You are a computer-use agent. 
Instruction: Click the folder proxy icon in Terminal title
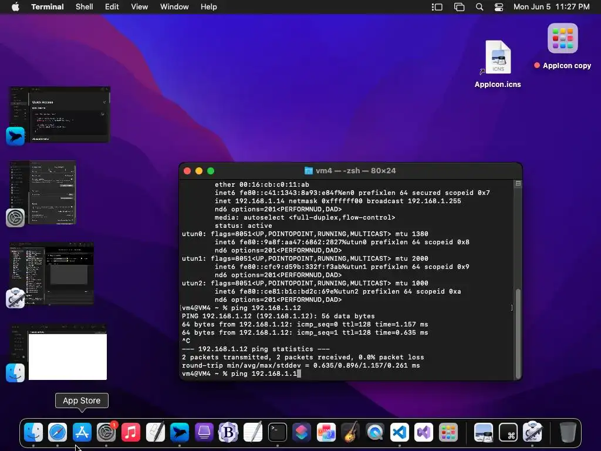point(308,171)
